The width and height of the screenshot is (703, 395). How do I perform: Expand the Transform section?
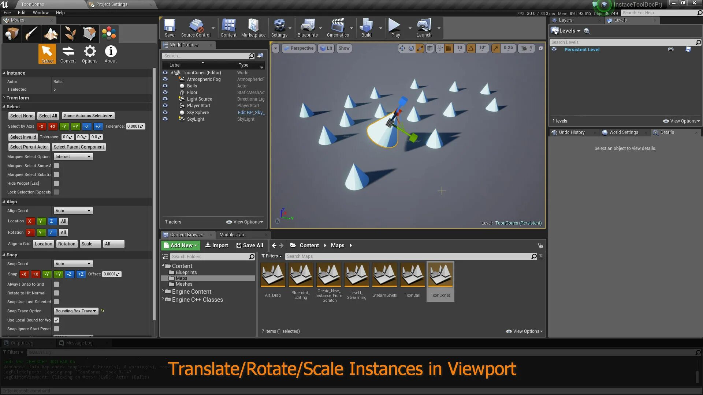click(18, 98)
